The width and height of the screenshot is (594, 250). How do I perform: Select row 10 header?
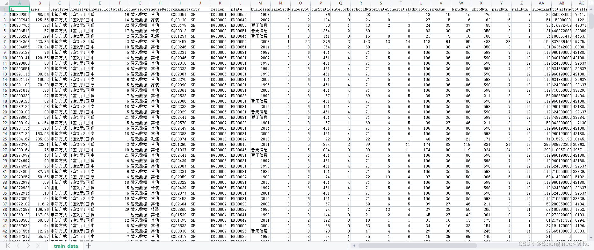tap(4, 58)
